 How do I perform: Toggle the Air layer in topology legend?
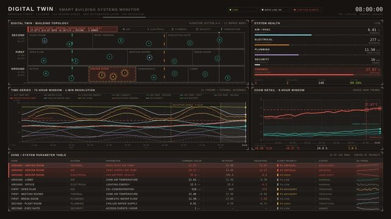126,29
